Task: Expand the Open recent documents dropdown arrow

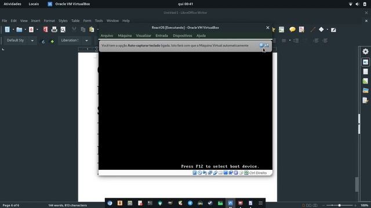Action: click(26, 29)
